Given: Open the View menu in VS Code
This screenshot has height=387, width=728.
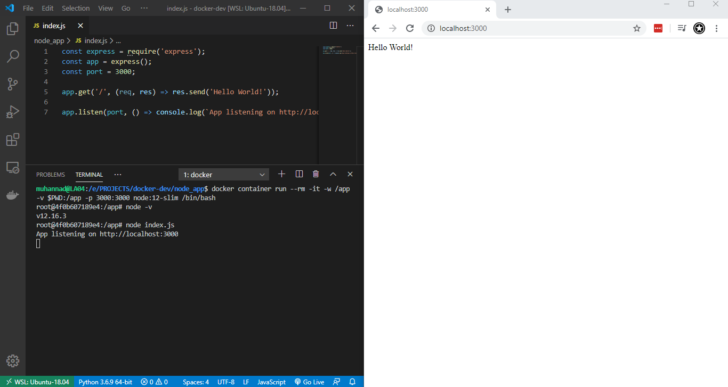Looking at the screenshot, I should [105, 8].
